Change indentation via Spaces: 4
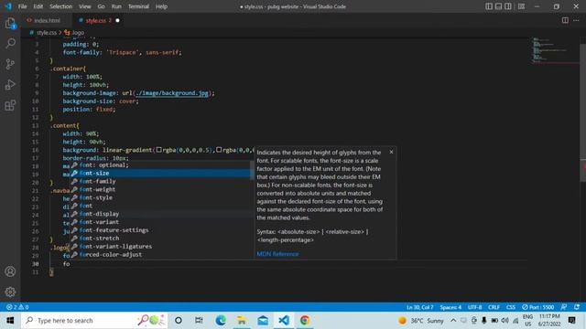This screenshot has height=329, width=586. click(450, 307)
